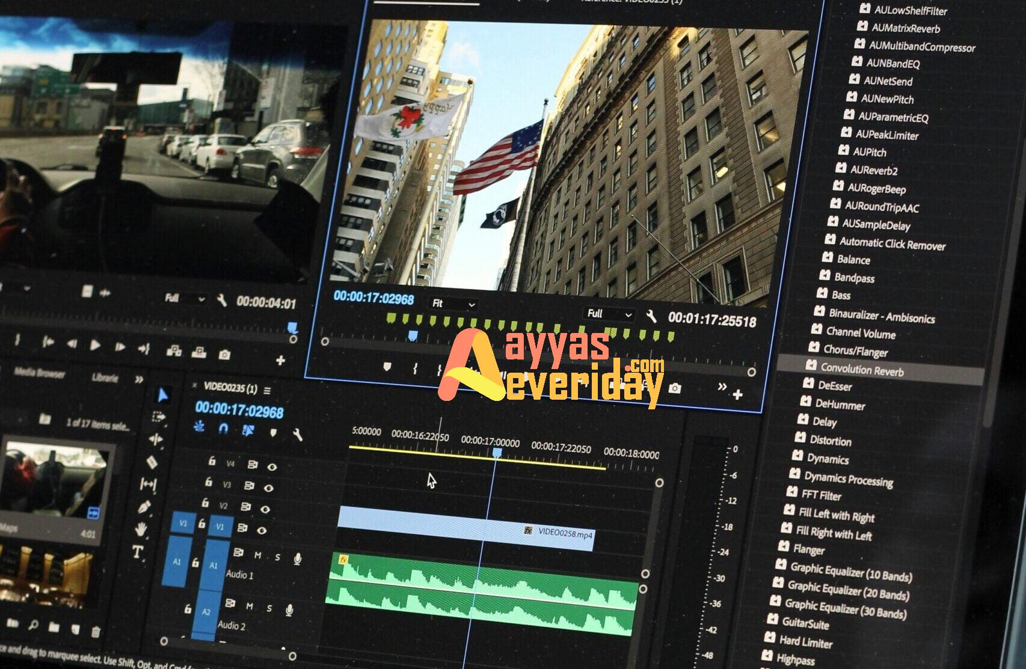Open Program monitor Fit zoom dropdown

coord(453,304)
